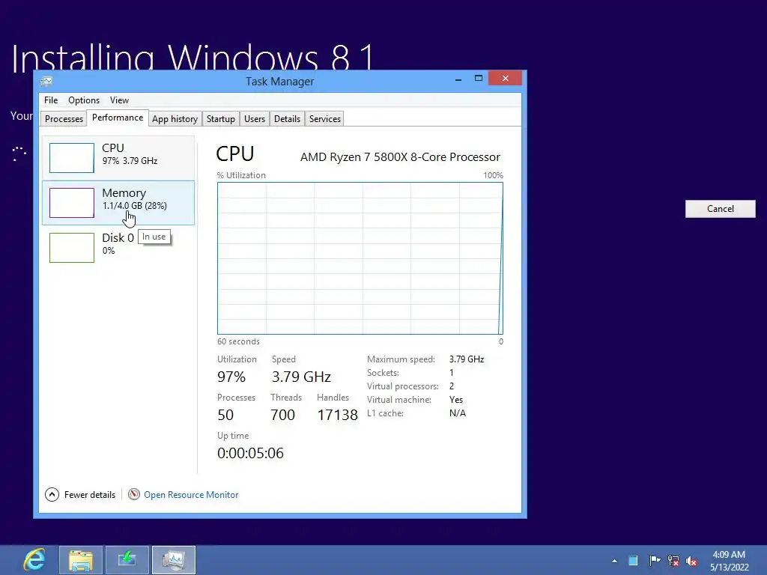
Task: Select the CPU performance entry
Action: click(x=118, y=157)
